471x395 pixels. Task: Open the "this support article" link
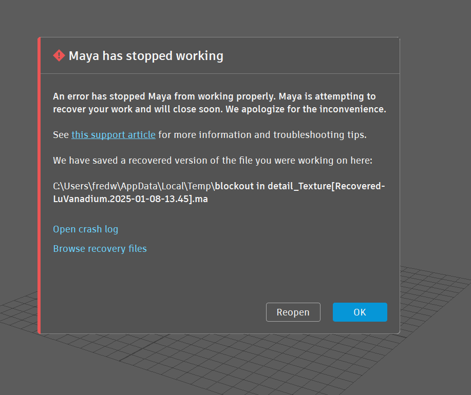(x=113, y=135)
